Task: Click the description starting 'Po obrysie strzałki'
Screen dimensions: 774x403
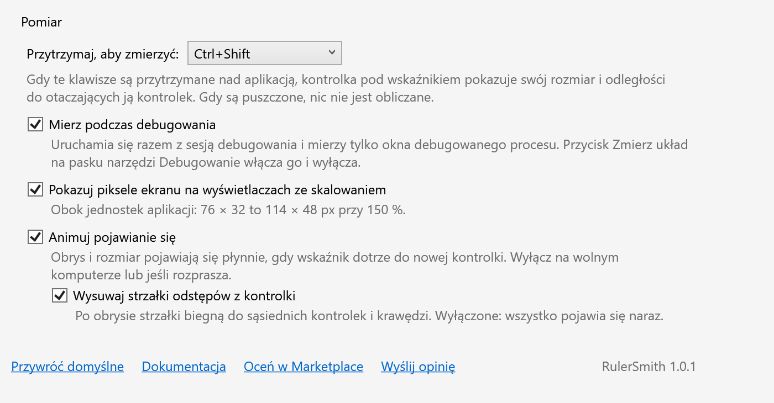Action: pyautogui.click(x=369, y=316)
